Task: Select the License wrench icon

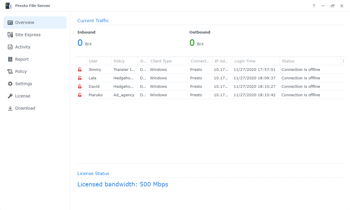Action: tap(10, 96)
